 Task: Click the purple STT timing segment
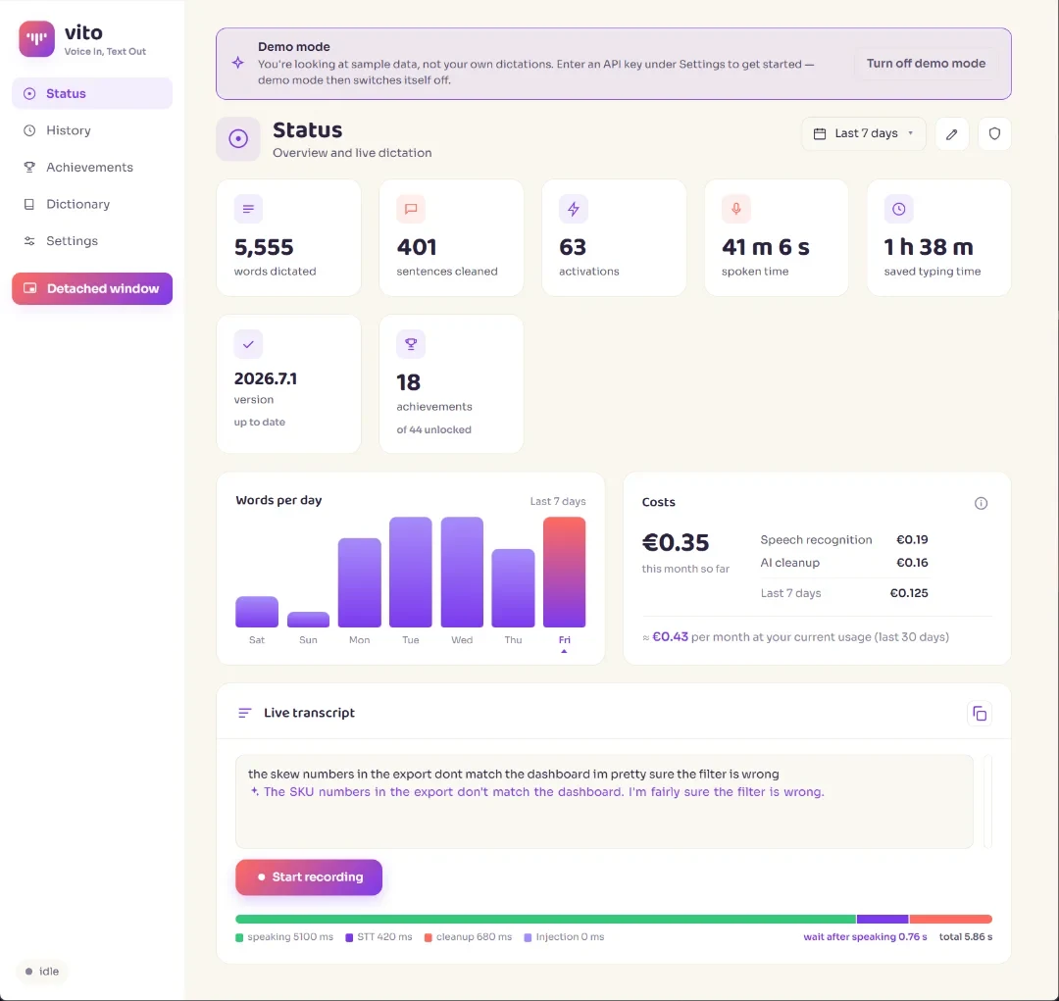pos(882,920)
